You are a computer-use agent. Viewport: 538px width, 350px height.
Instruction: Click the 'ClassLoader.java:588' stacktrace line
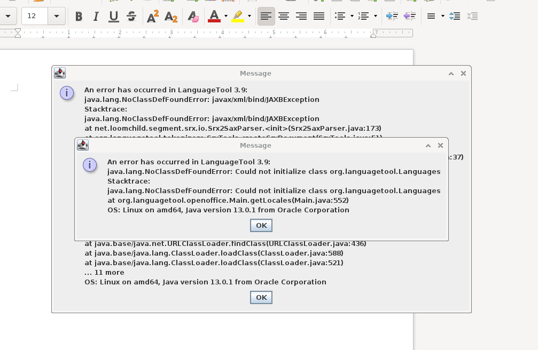coord(214,253)
